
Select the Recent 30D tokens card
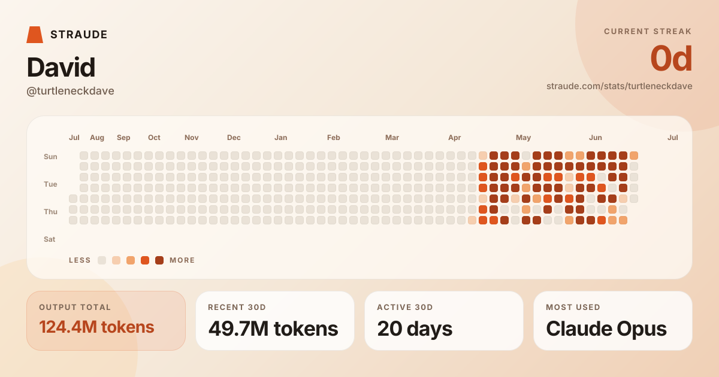coord(275,321)
